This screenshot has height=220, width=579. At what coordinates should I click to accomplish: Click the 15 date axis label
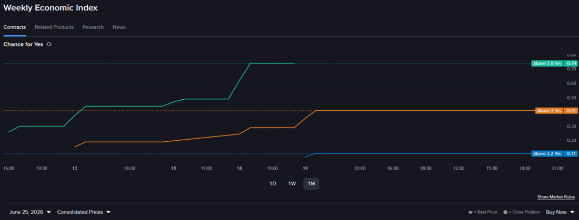point(173,169)
